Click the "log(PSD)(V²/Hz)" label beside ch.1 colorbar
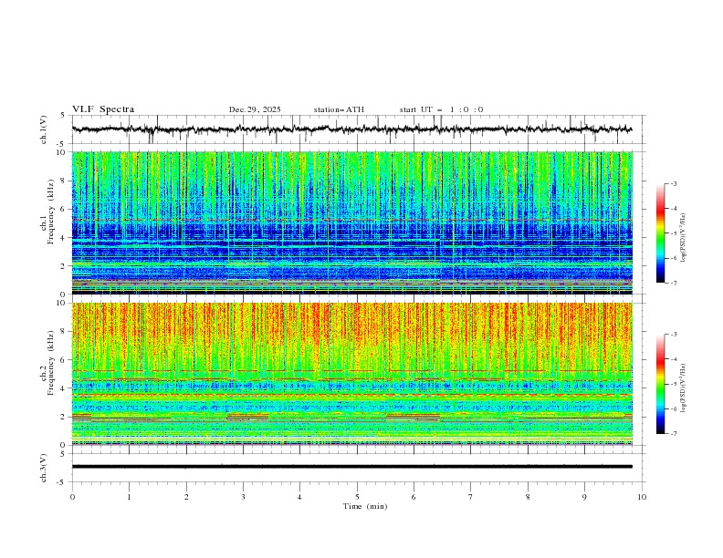 pyautogui.click(x=684, y=238)
